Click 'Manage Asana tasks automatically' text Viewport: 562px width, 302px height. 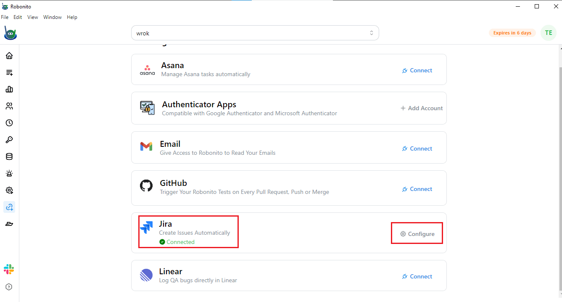click(x=206, y=74)
